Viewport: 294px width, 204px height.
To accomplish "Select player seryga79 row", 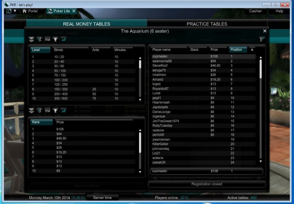I will point(203,70).
